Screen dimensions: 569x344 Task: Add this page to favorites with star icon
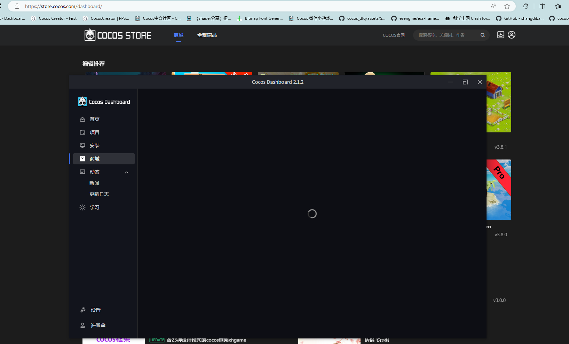click(507, 6)
